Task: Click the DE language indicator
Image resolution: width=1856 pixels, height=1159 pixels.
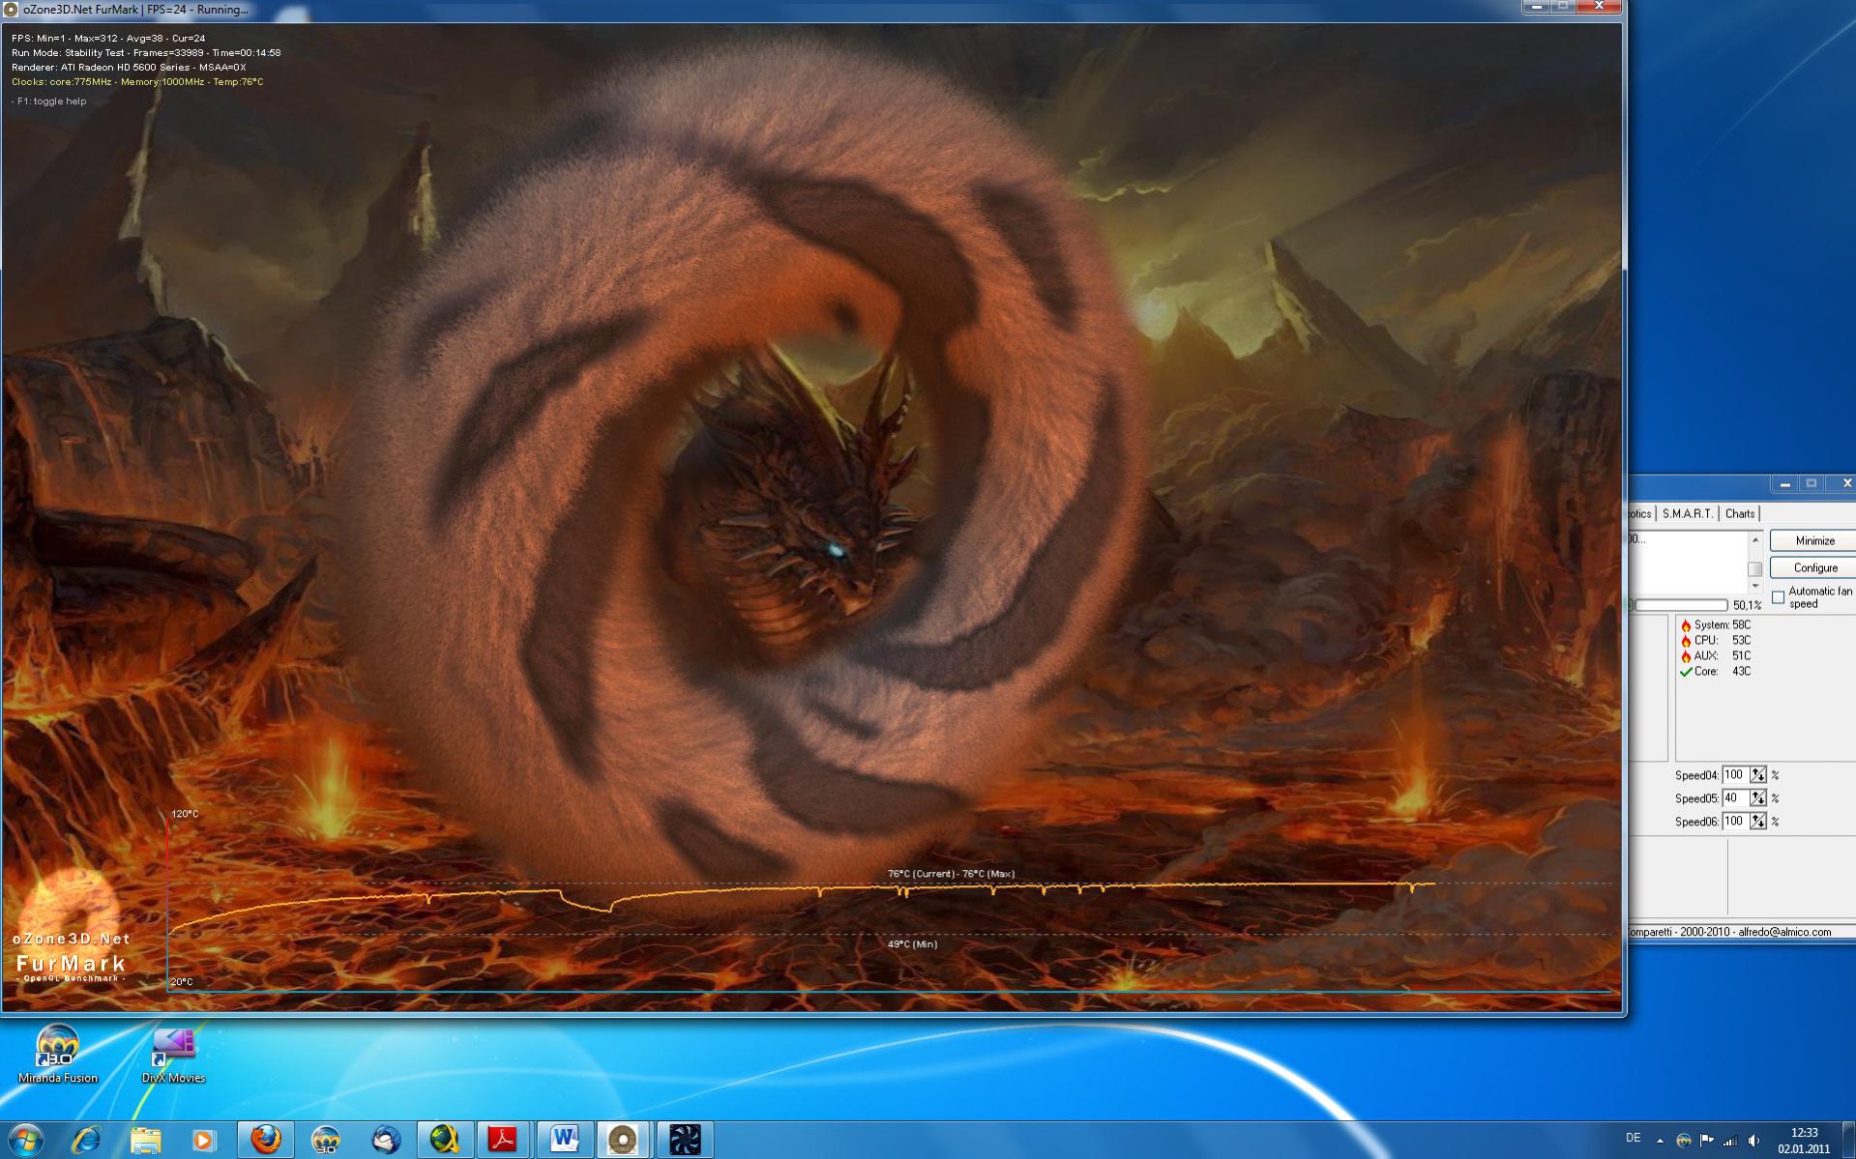Action: tap(1634, 1139)
